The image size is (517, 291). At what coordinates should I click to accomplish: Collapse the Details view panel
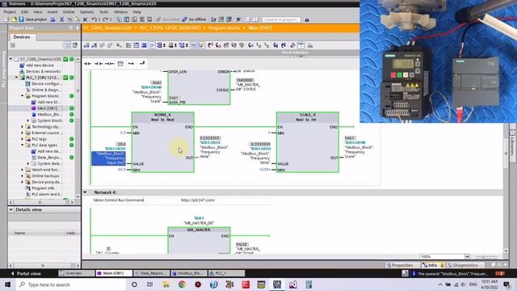[11, 210]
